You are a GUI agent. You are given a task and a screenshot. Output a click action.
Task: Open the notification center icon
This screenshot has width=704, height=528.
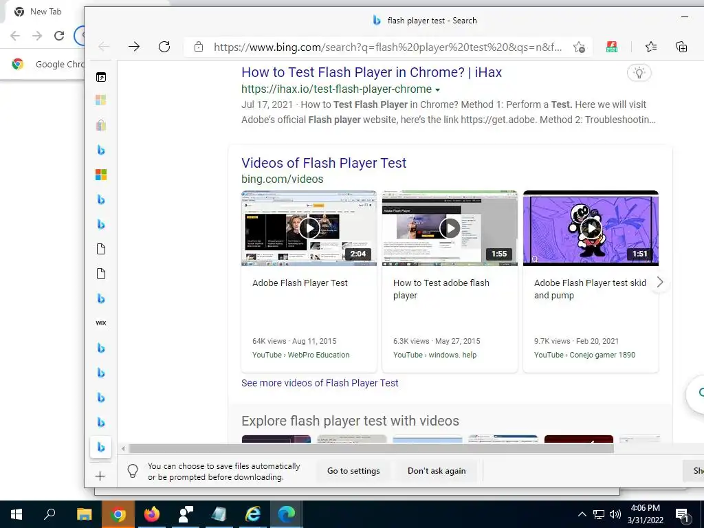683,514
